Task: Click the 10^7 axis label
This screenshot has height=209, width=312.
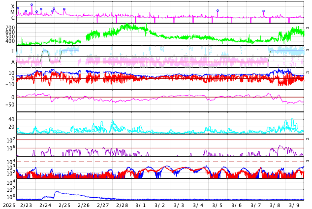Action: (10, 140)
